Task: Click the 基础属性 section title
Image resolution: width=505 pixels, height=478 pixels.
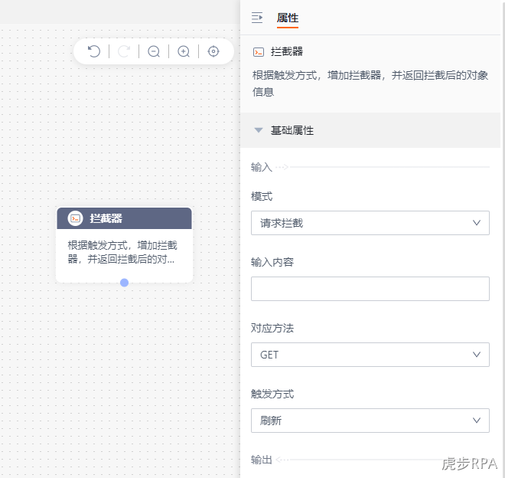Action: point(292,130)
